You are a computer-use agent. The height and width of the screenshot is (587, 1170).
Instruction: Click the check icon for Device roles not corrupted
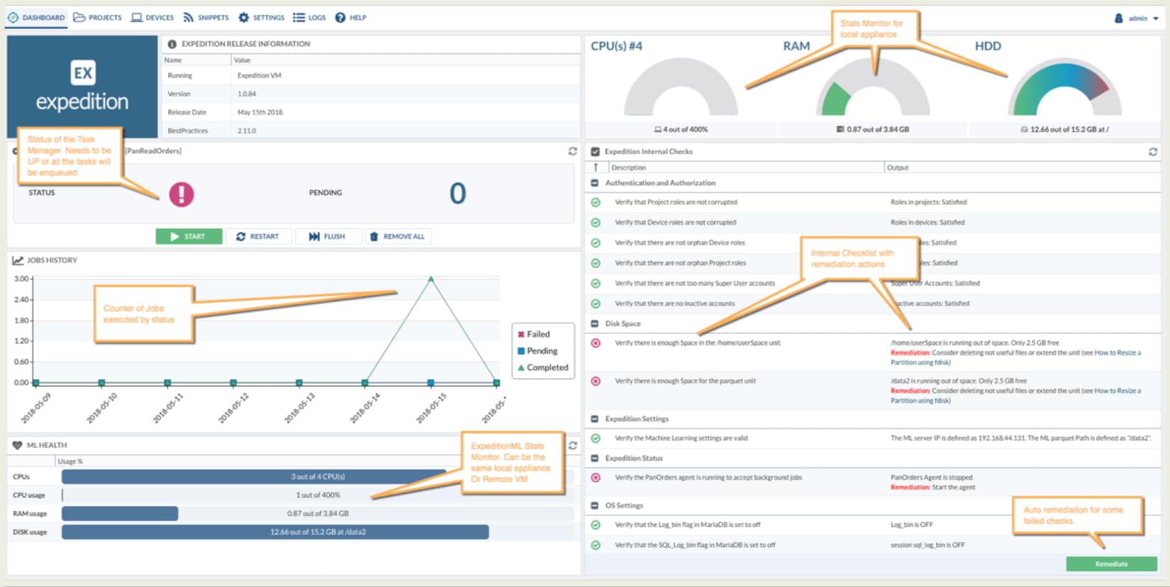(x=596, y=223)
